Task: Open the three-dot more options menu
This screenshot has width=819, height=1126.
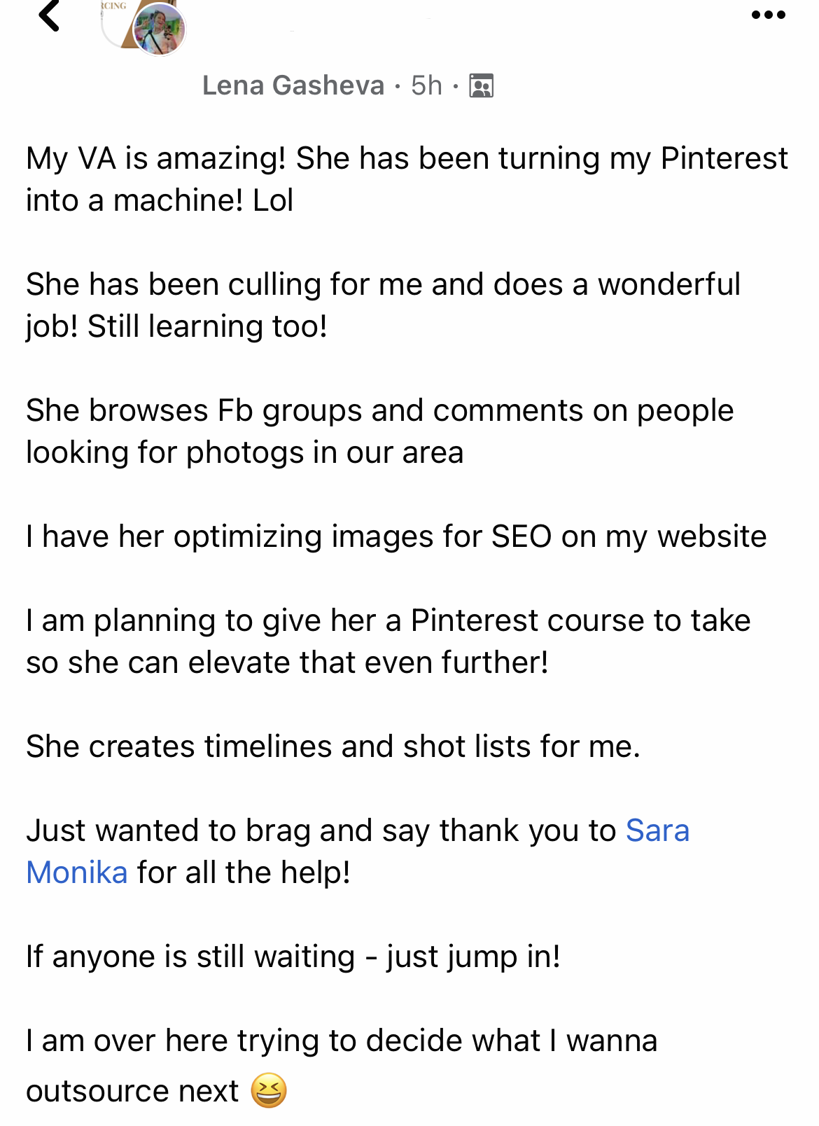Action: click(768, 15)
